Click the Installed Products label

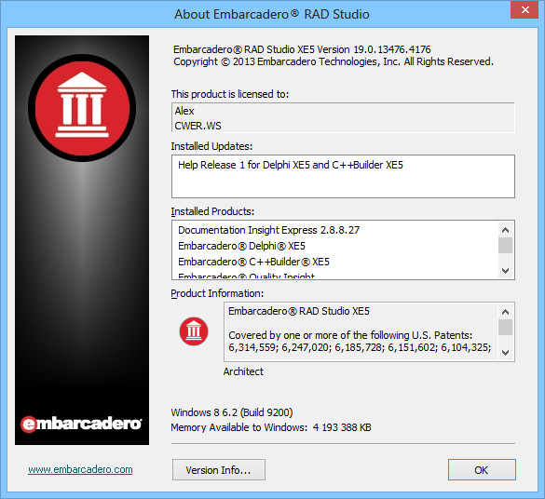pyautogui.click(x=212, y=211)
